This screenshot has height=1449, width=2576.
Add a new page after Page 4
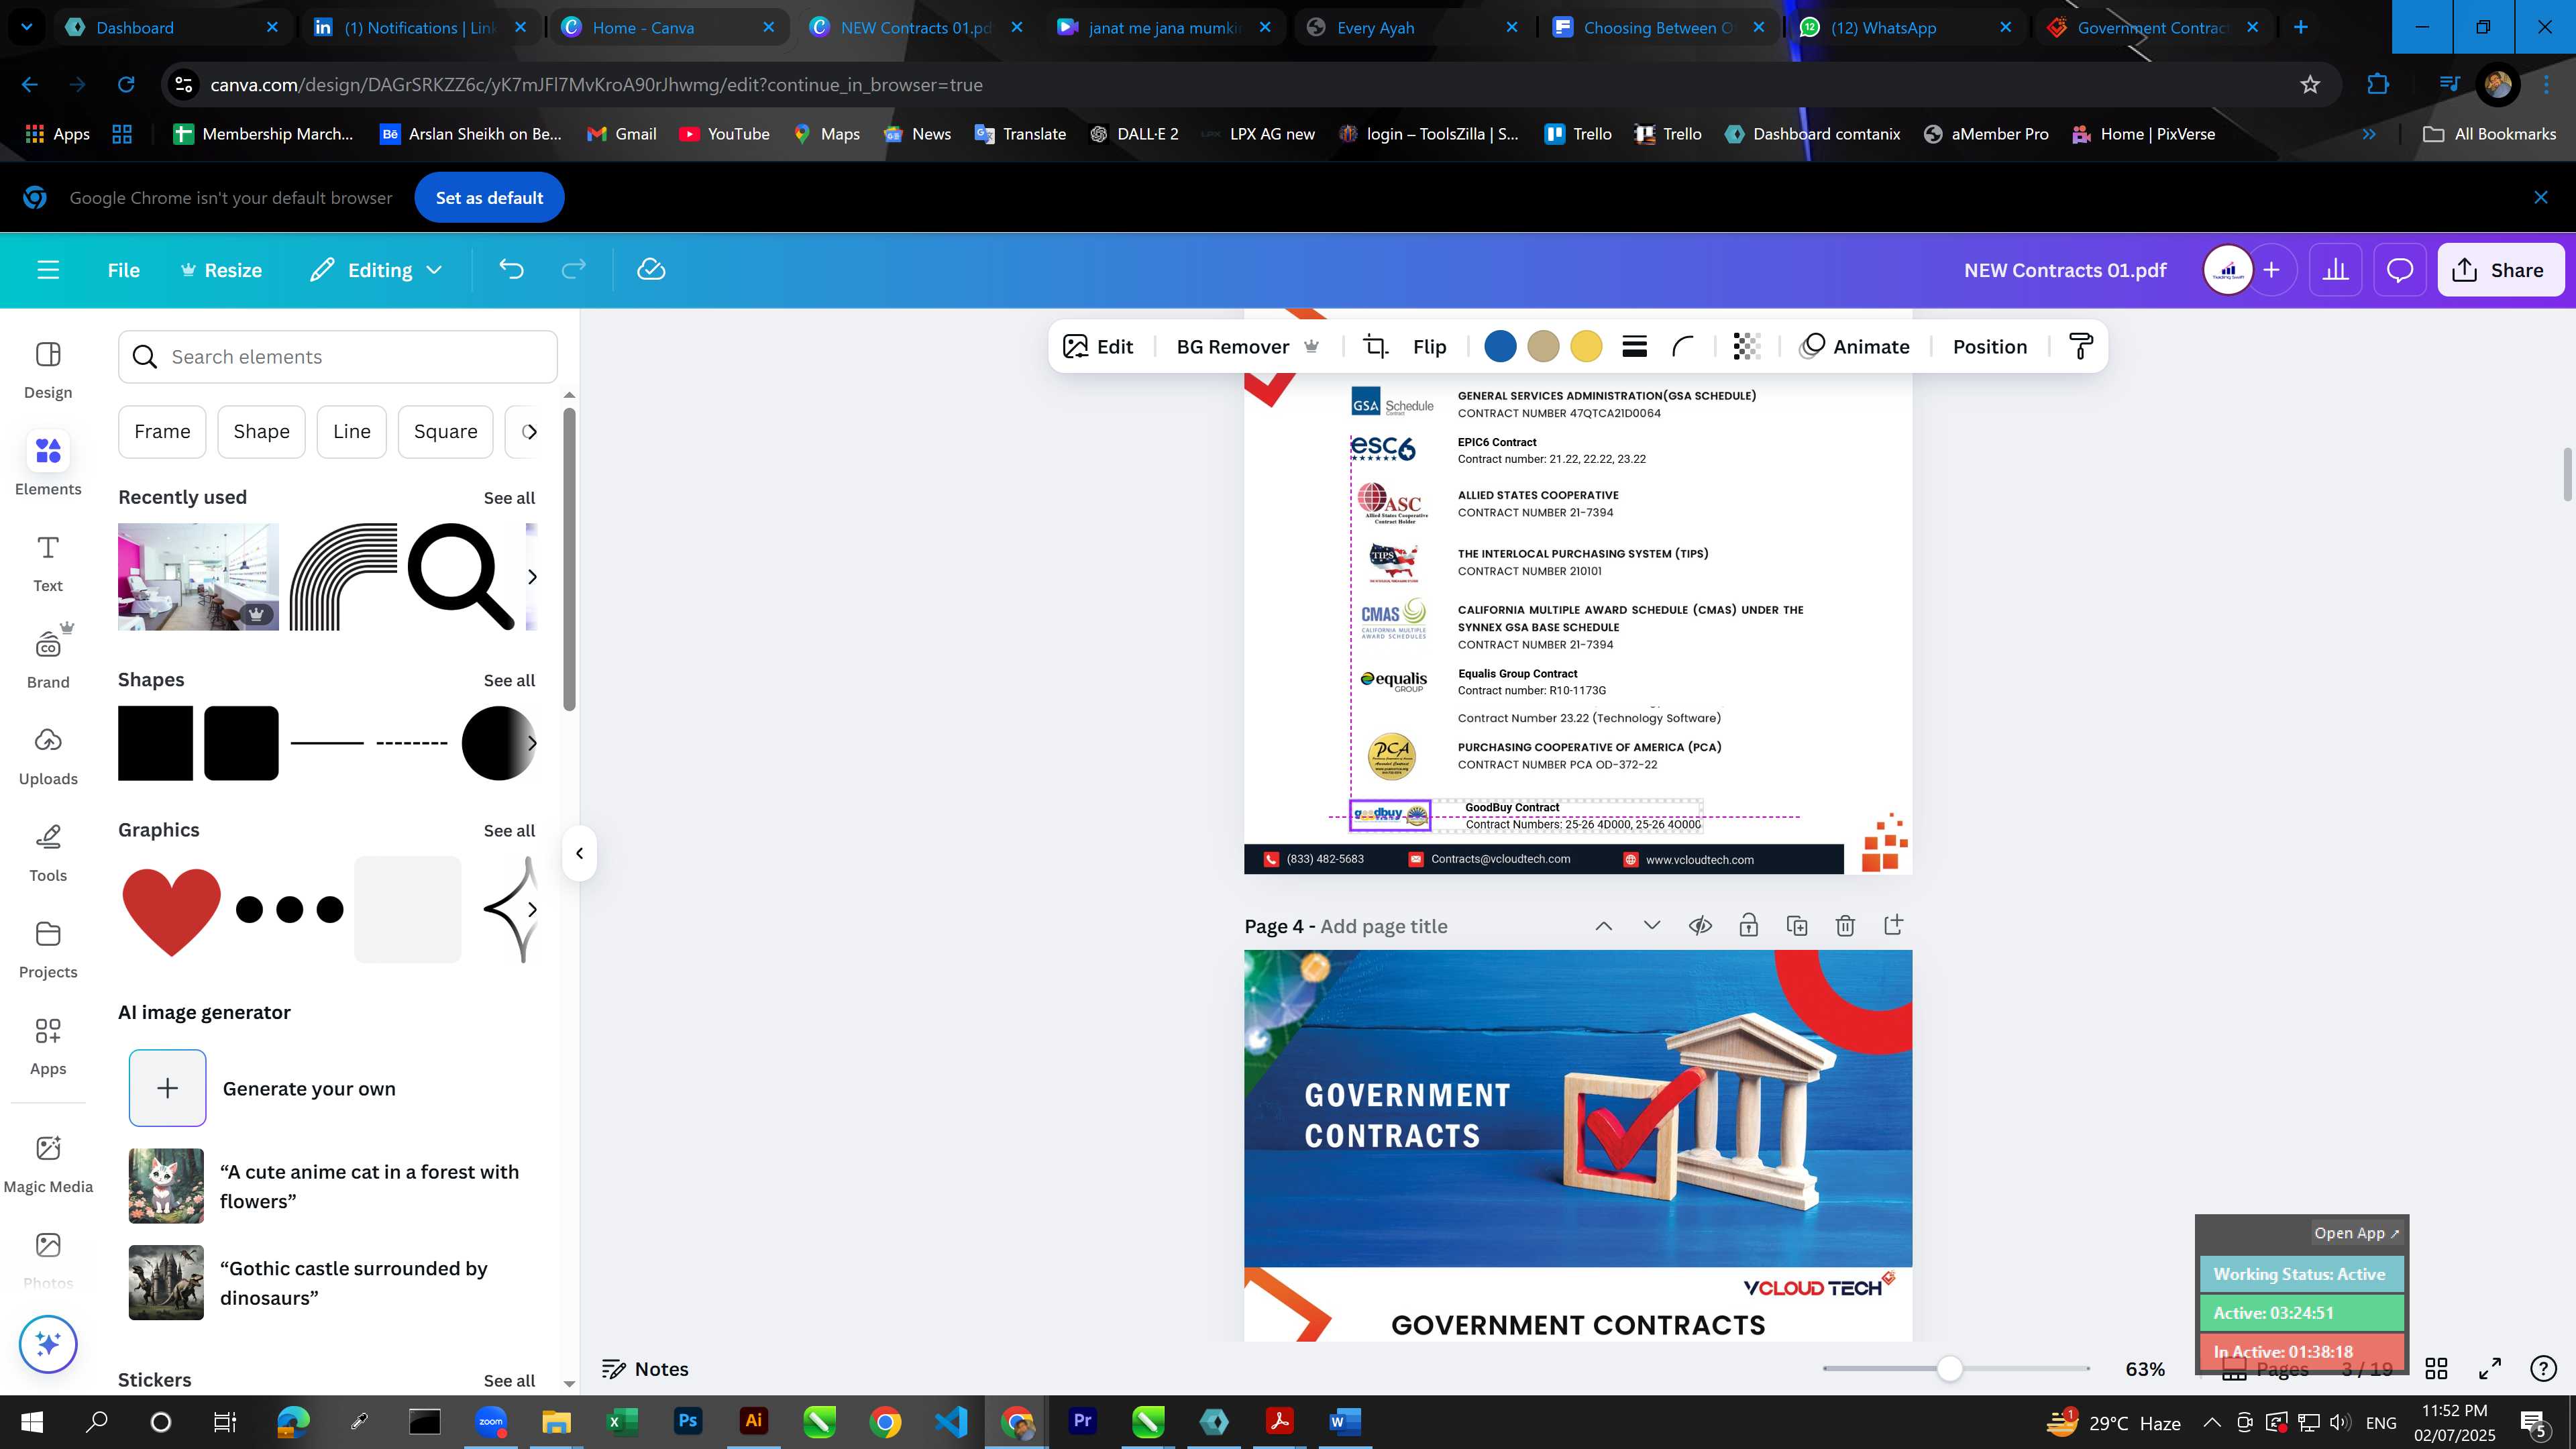point(1893,926)
